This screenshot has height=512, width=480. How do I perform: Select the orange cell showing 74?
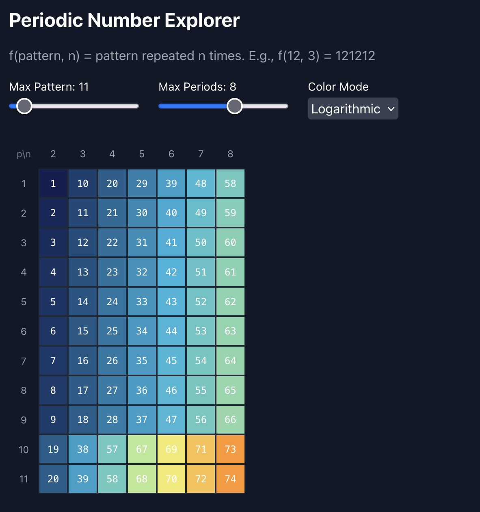click(x=230, y=479)
